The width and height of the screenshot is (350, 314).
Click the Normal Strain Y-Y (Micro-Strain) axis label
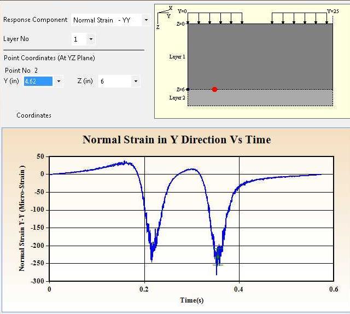[22, 218]
